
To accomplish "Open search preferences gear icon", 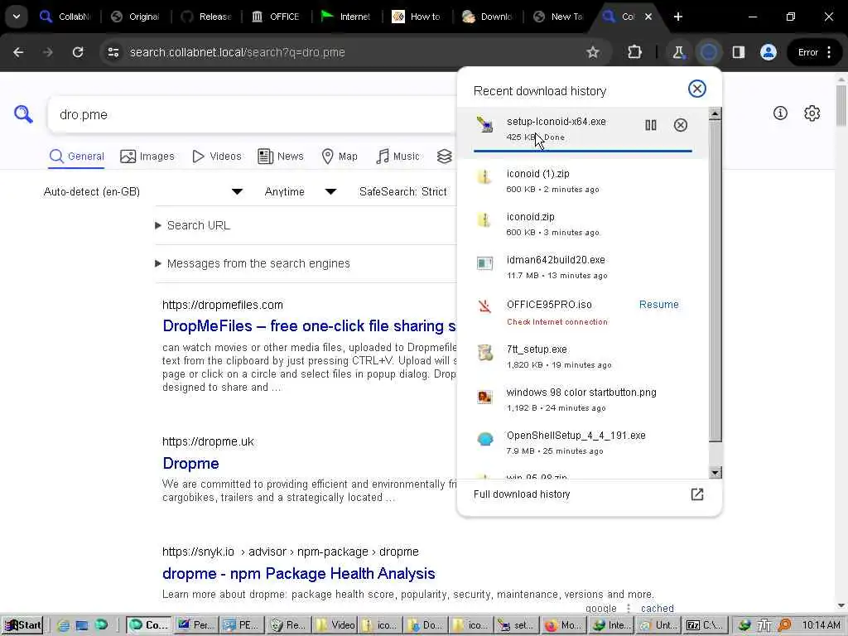I will (812, 113).
